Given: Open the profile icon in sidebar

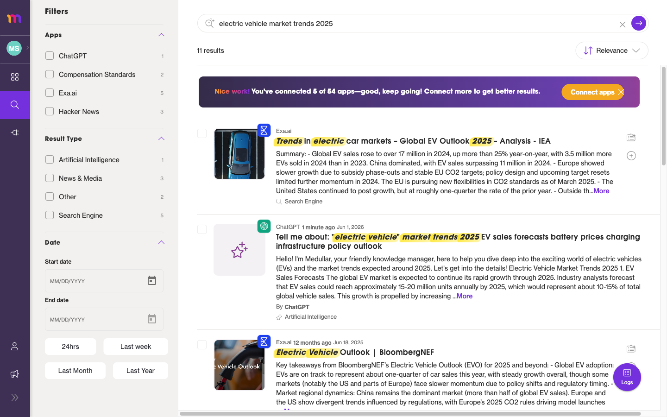Looking at the screenshot, I should click(15, 346).
